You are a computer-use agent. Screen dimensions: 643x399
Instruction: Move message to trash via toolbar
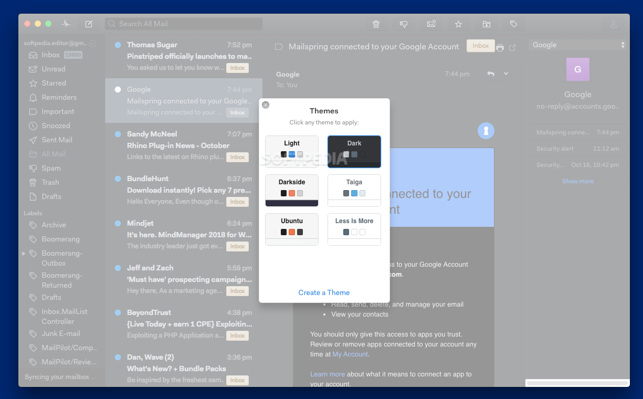click(376, 24)
